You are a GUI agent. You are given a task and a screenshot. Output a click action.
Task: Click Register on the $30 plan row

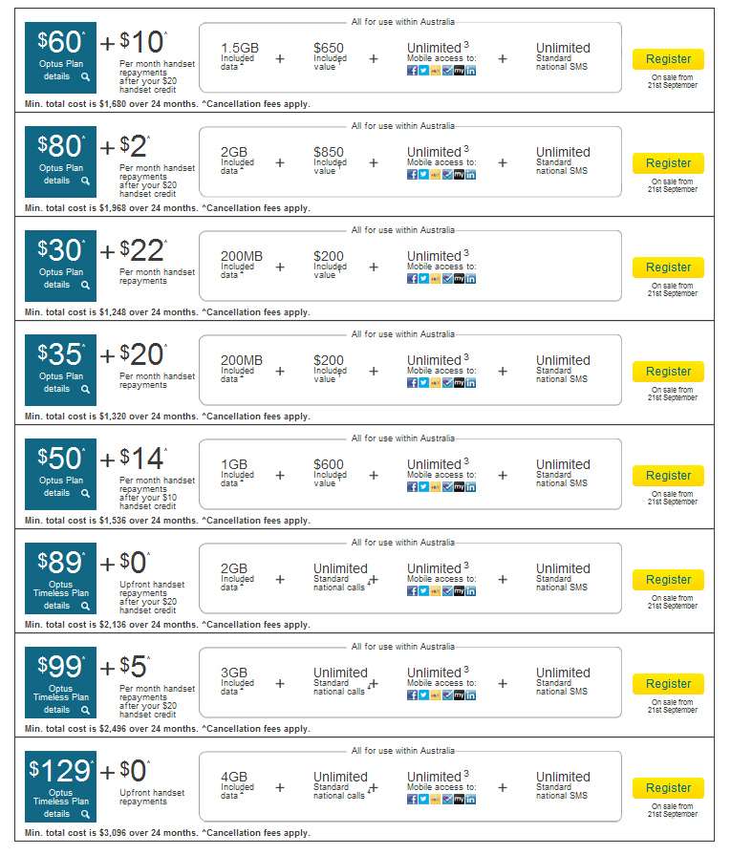coord(668,267)
